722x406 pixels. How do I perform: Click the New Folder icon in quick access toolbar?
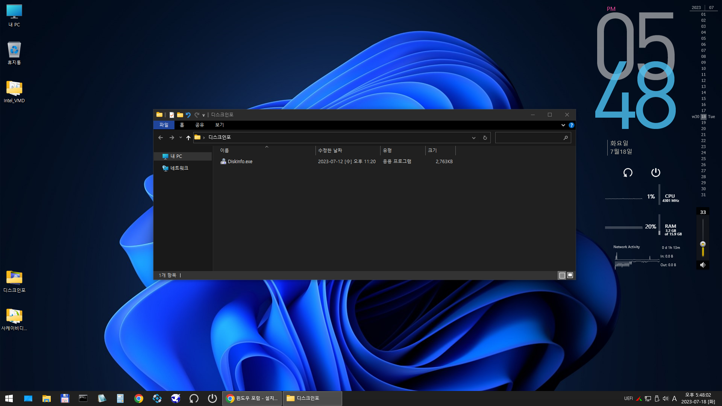coord(180,115)
